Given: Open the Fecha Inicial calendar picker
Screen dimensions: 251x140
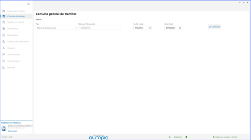Looking at the screenshot, I should 150,28.
